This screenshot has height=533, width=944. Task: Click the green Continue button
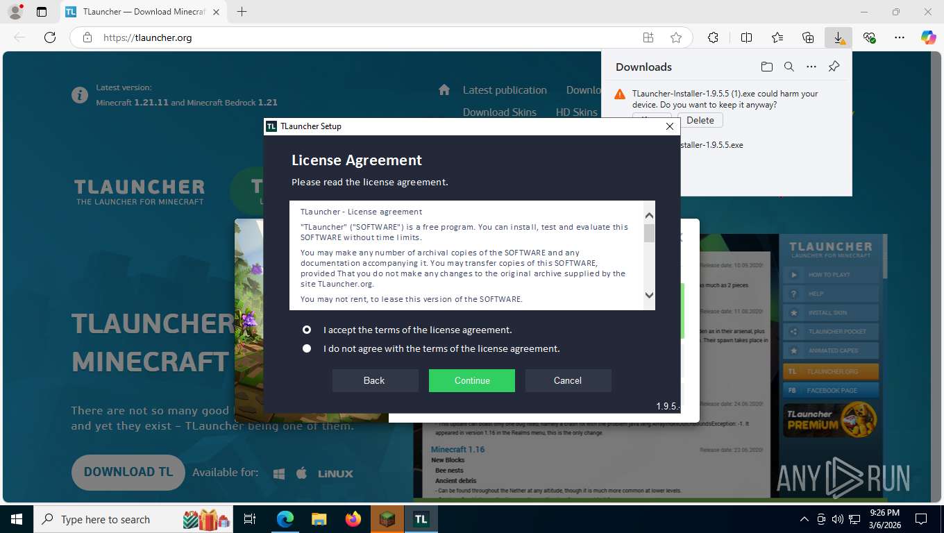(472, 380)
